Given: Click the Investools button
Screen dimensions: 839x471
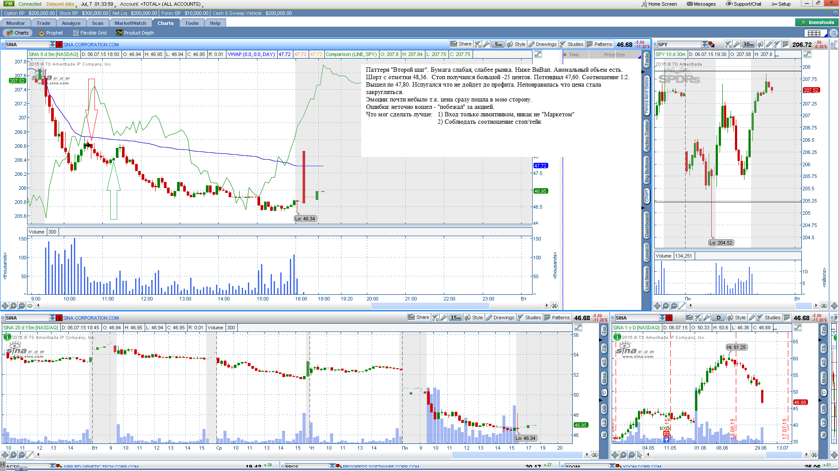Looking at the screenshot, I should 817,22.
